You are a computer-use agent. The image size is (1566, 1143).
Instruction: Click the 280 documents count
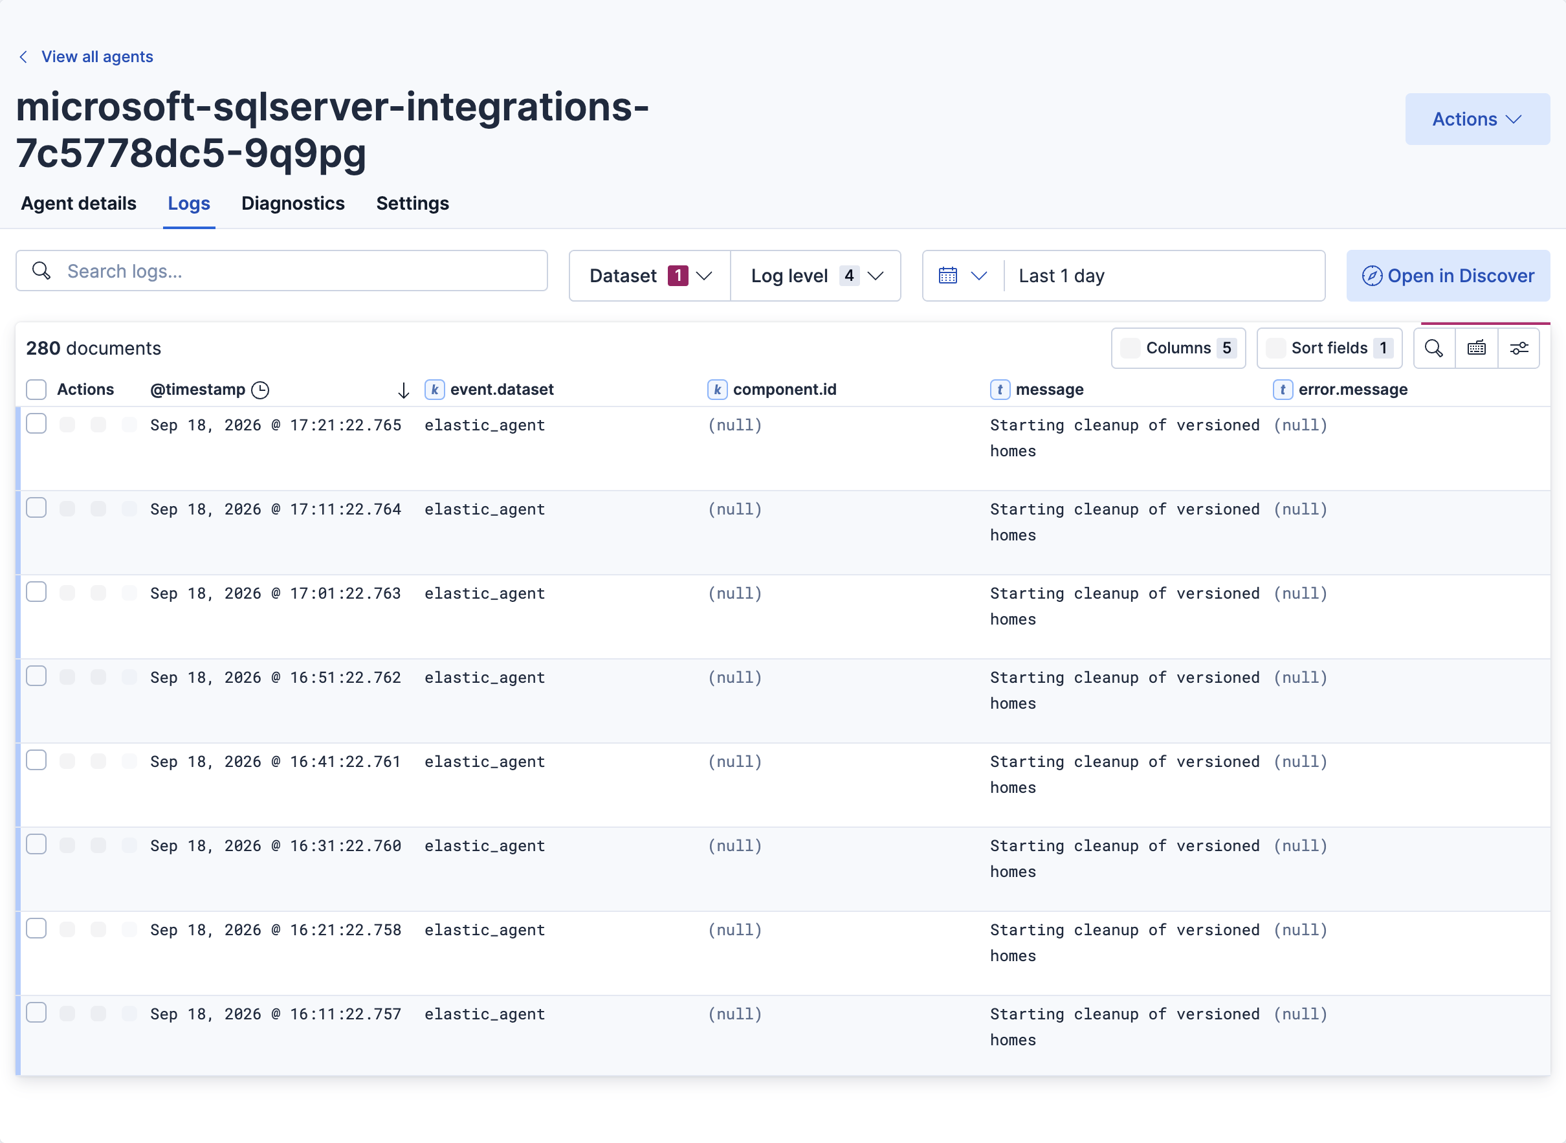93,348
